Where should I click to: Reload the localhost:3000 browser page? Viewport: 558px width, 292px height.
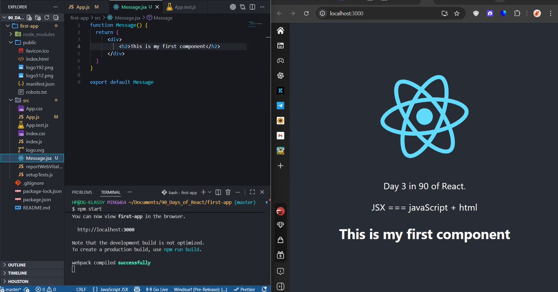(306, 13)
